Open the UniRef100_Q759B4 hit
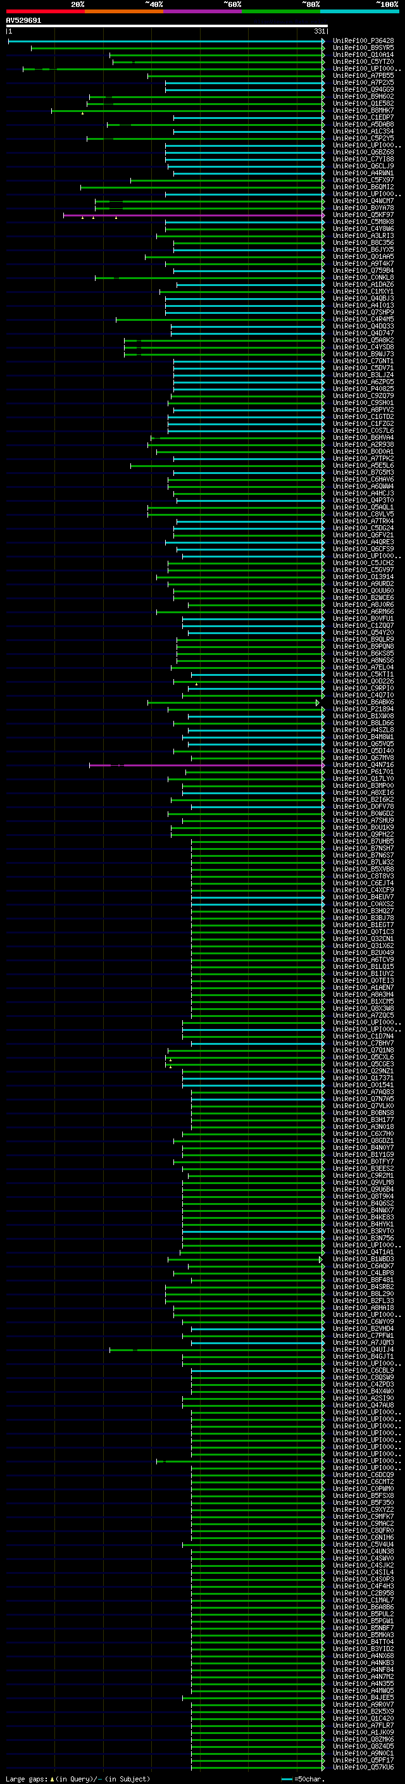405x1784 pixels. [363, 270]
